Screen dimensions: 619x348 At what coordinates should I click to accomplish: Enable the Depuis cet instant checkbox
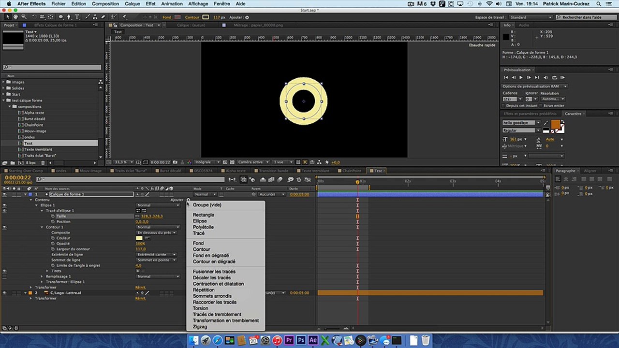(x=504, y=105)
